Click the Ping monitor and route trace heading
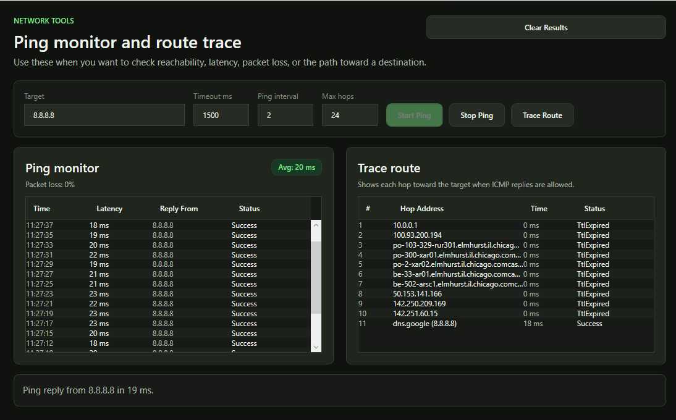676x420 pixels. coord(128,42)
